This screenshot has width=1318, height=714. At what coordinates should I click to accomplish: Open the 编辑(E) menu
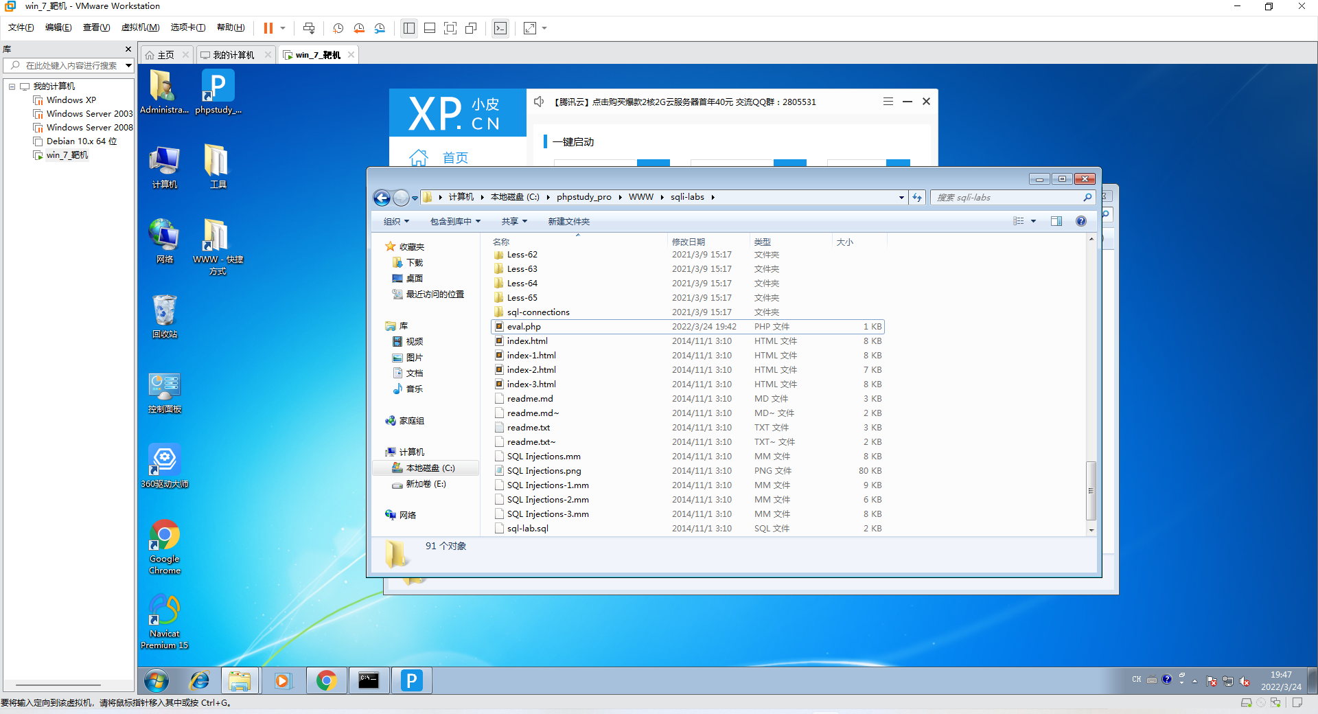coord(58,27)
